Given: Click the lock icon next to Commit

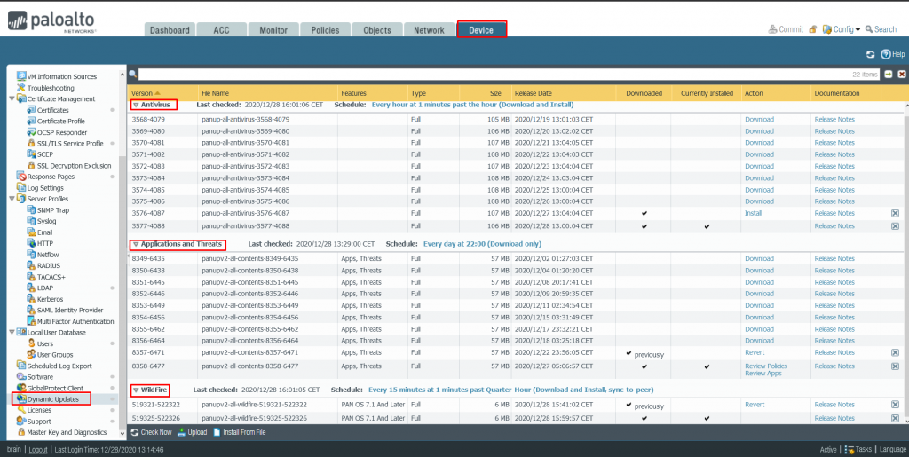Looking at the screenshot, I should click(813, 29).
